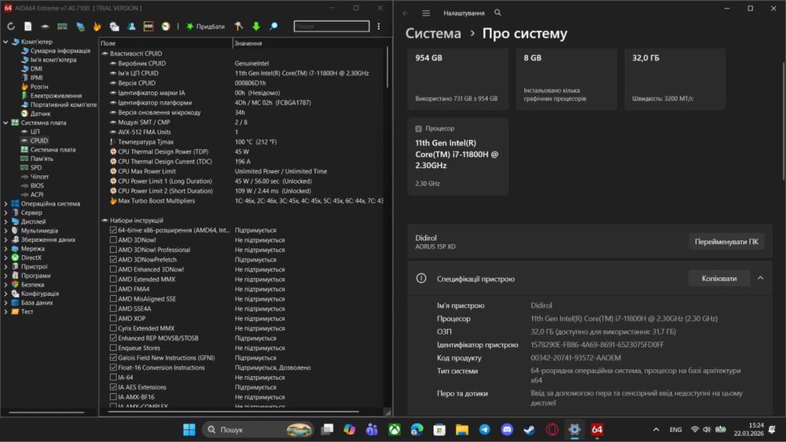Open the OSD panel icon in AIDA64 toolbar
Image resolution: width=786 pixels, height=442 pixels.
click(149, 27)
